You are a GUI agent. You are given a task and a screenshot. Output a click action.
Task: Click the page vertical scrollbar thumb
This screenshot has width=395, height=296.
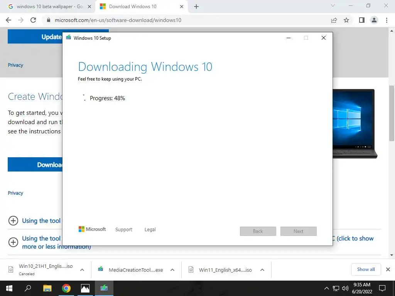pyautogui.click(x=392, y=113)
